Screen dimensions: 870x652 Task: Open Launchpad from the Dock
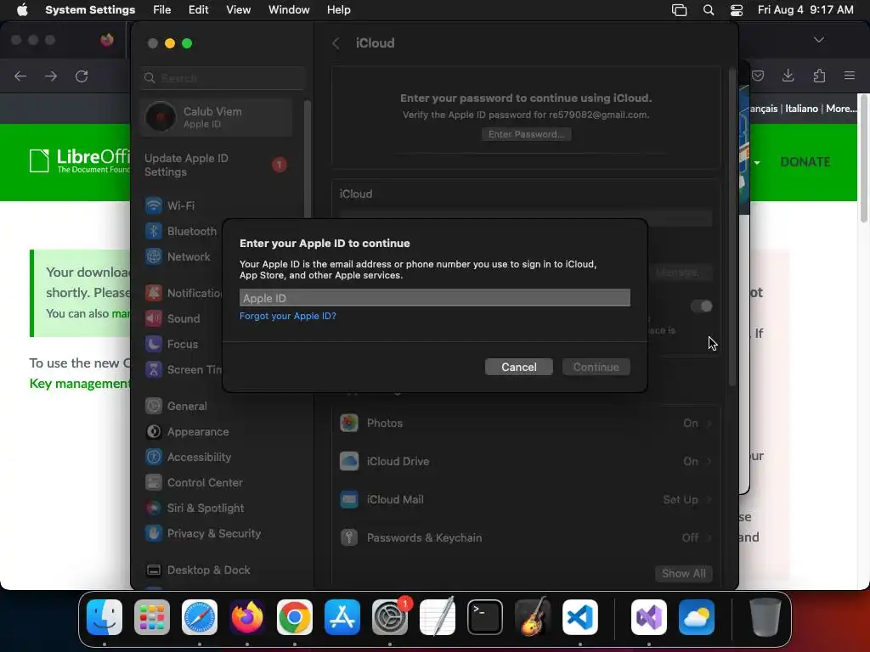152,617
